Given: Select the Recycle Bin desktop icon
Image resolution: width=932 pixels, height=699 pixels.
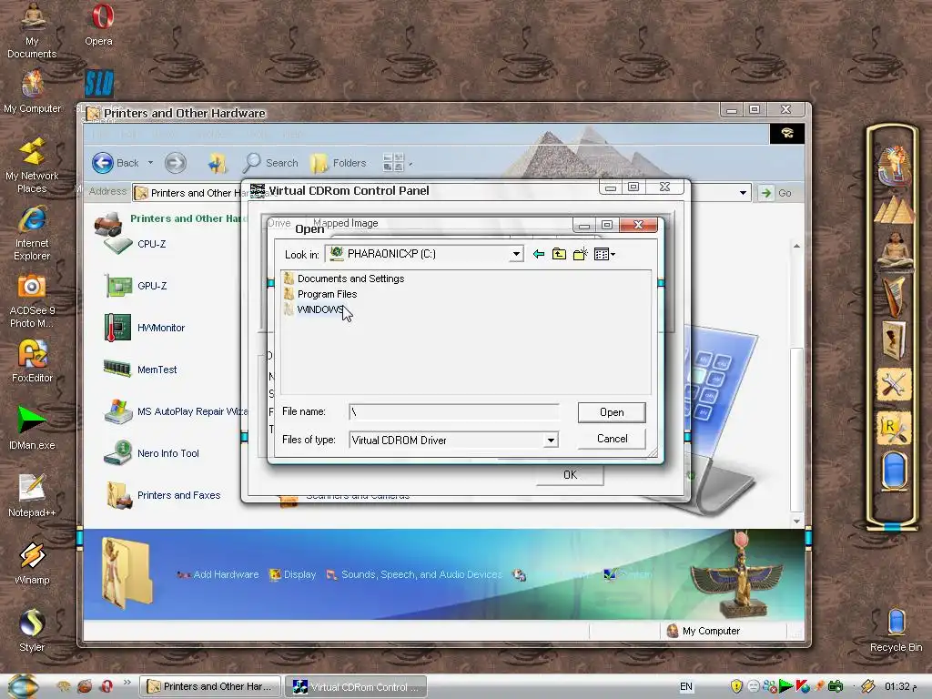Looking at the screenshot, I should tap(896, 630).
